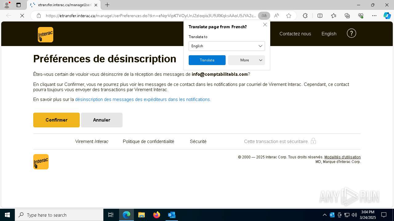Click the address bar URL

151,16
